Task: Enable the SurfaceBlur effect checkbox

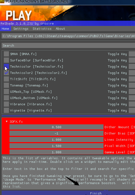Action: point(6,60)
